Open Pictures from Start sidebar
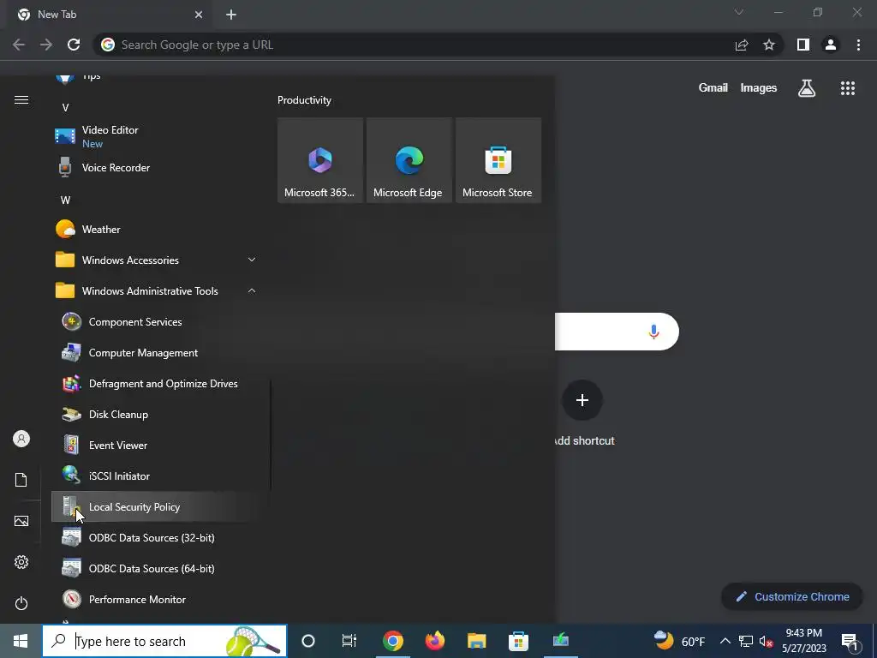This screenshot has height=658, width=877. (21, 521)
